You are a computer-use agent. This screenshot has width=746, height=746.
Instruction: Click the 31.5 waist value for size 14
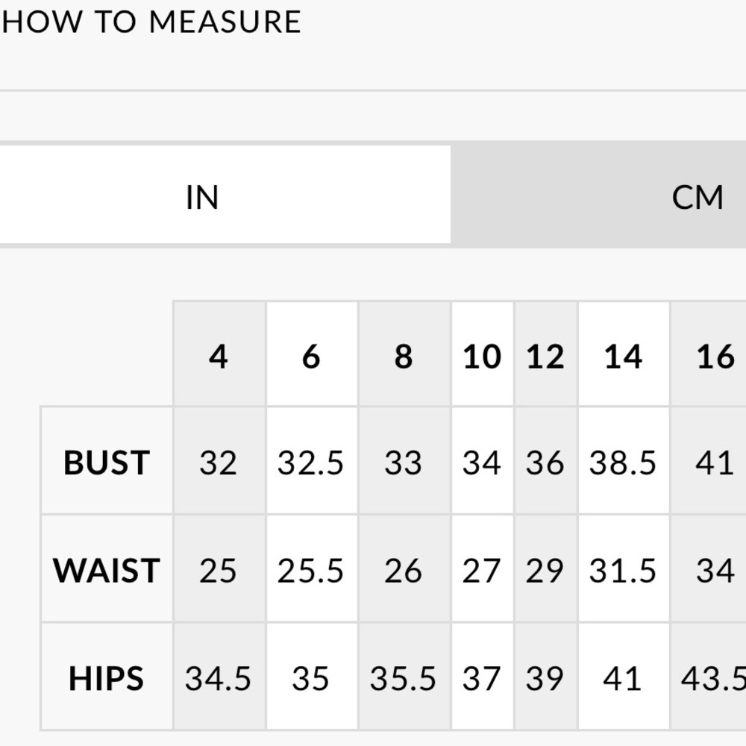tap(624, 568)
